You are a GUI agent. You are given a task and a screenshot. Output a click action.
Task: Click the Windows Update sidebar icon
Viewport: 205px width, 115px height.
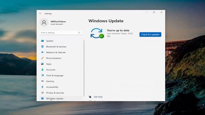coord(42,98)
